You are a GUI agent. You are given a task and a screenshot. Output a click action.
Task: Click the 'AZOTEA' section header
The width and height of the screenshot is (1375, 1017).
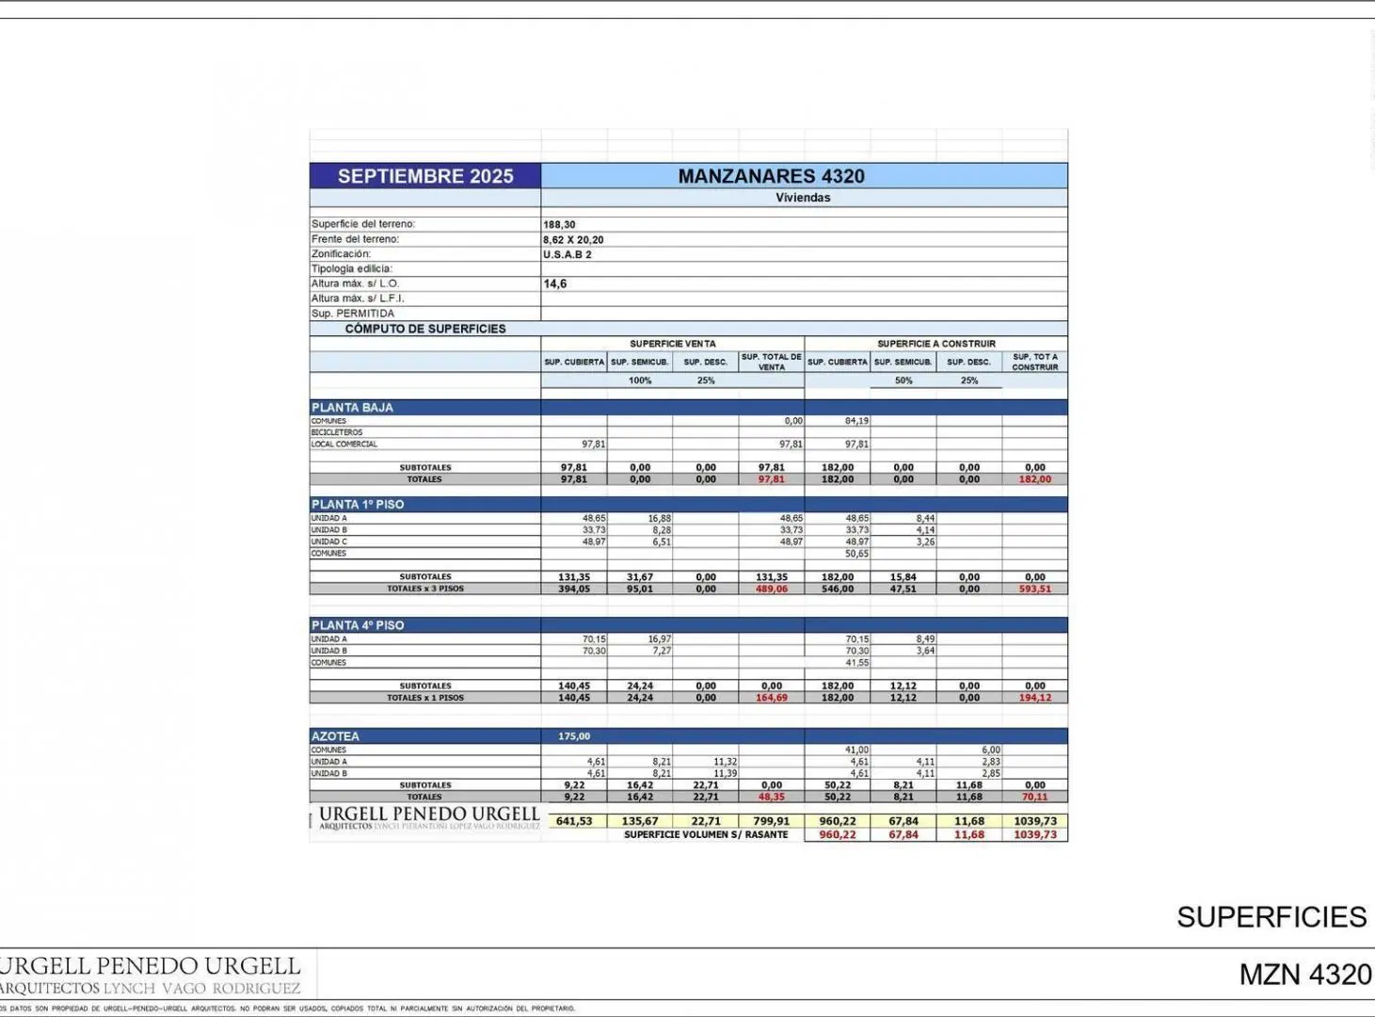(x=335, y=736)
